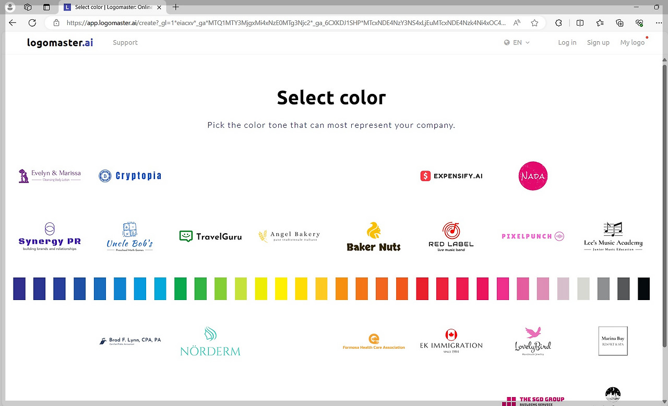Pick the Evelyn & Marissa purple logo
The width and height of the screenshot is (668, 406).
point(50,176)
